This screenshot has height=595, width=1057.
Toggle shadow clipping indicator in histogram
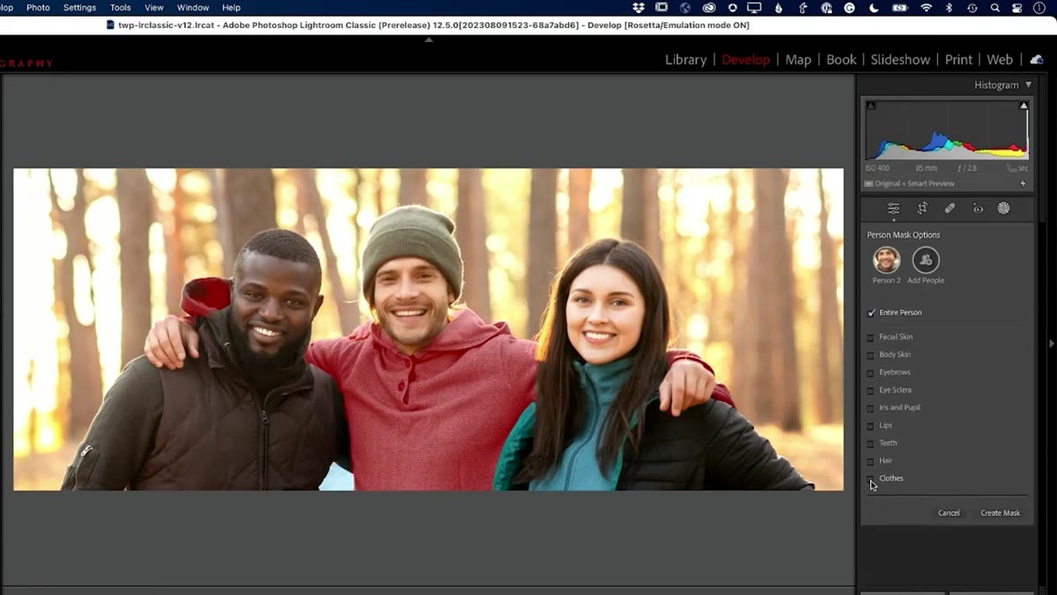coord(871,106)
